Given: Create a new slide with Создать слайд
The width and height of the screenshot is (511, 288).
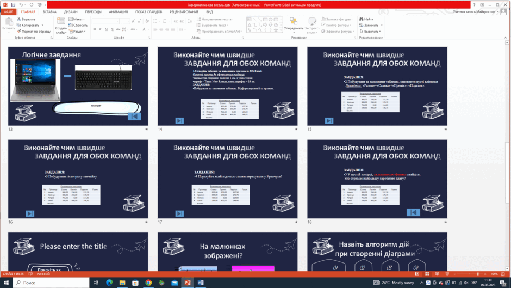Looking at the screenshot, I should [x=61, y=26].
